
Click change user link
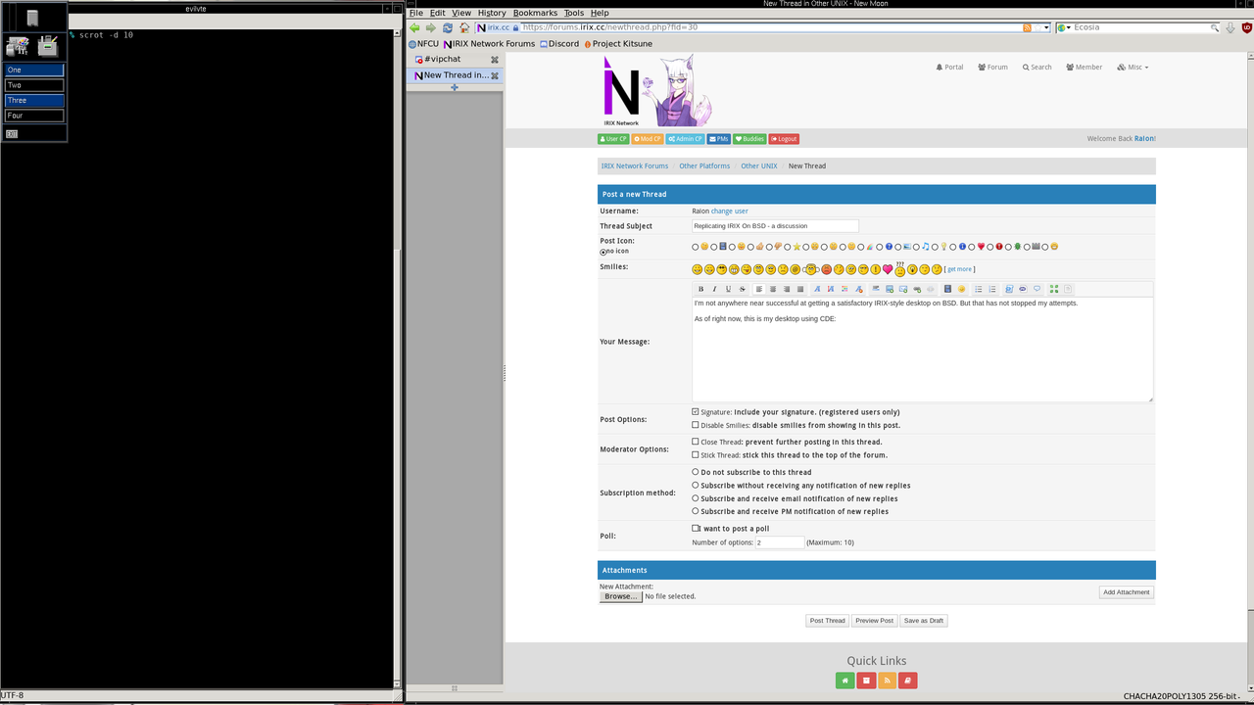click(729, 211)
